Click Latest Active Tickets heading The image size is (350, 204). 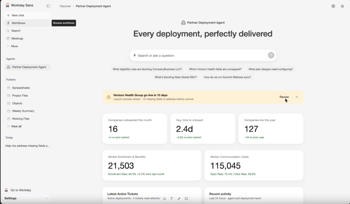click(123, 194)
